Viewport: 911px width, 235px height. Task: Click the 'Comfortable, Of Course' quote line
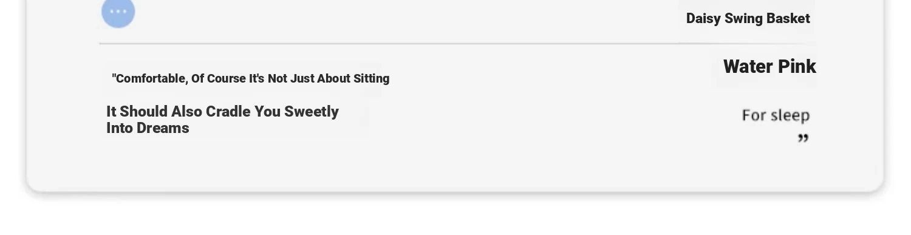[251, 78]
